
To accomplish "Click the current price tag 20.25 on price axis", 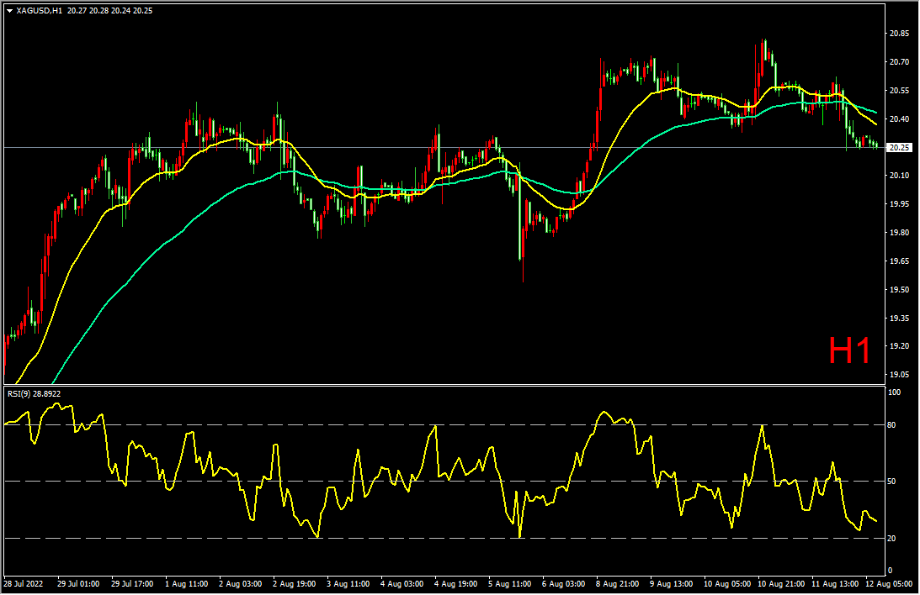I will click(900, 148).
